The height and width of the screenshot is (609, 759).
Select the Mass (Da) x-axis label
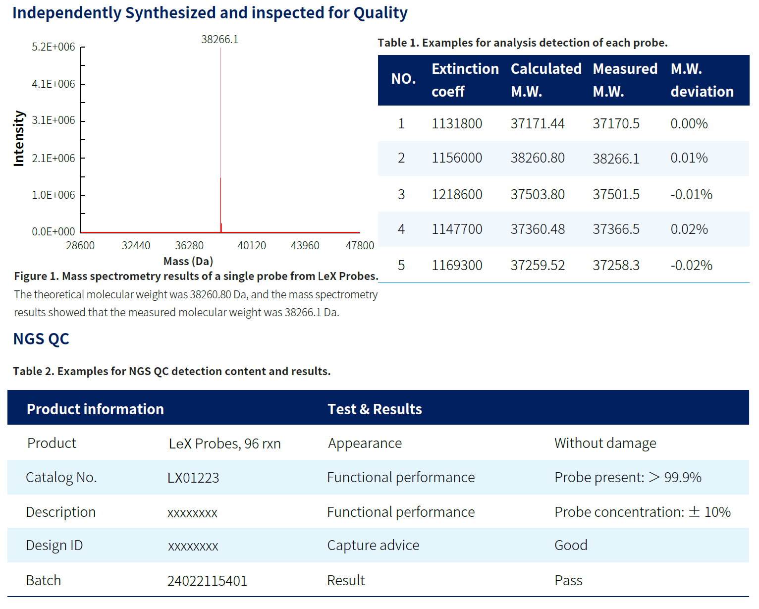(188, 261)
